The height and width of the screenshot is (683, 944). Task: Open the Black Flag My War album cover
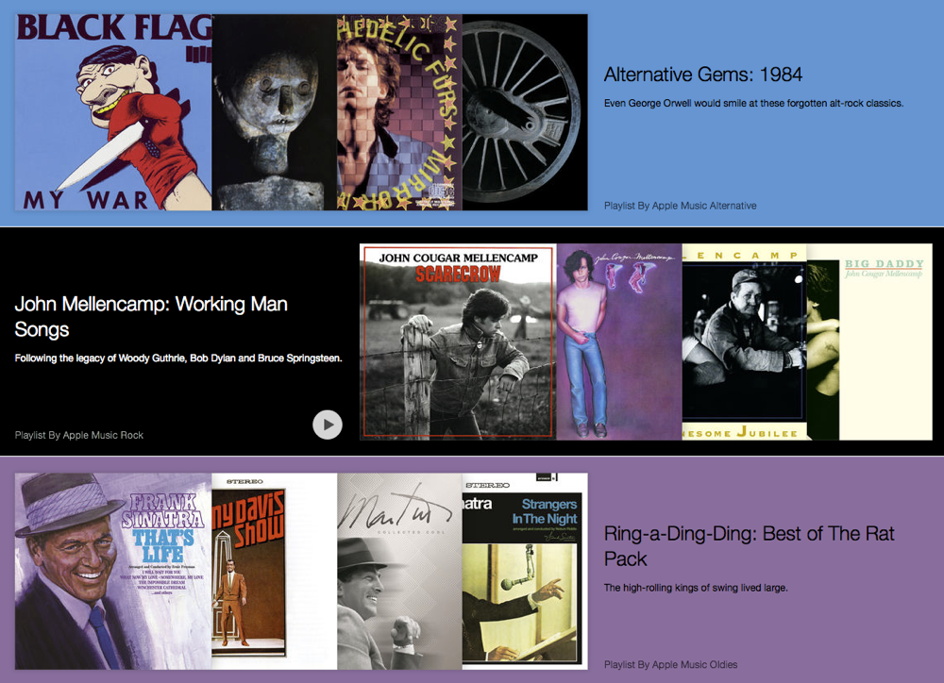point(113,112)
